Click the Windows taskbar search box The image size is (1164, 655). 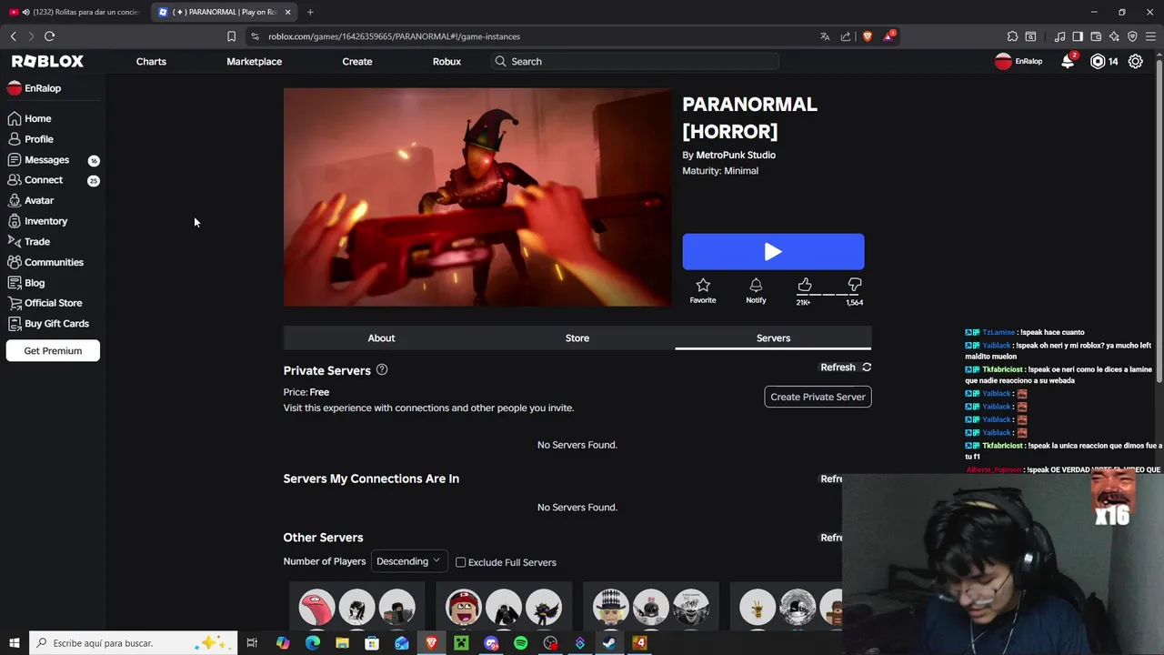pos(134,643)
